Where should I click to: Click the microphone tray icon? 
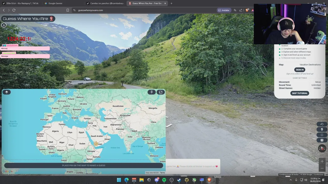point(296,180)
